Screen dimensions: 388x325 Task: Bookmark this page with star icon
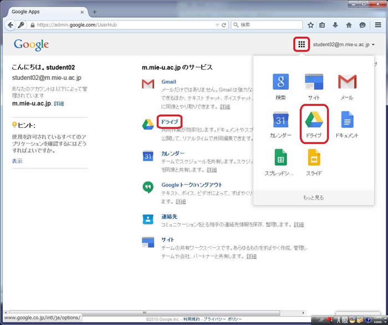point(311,25)
